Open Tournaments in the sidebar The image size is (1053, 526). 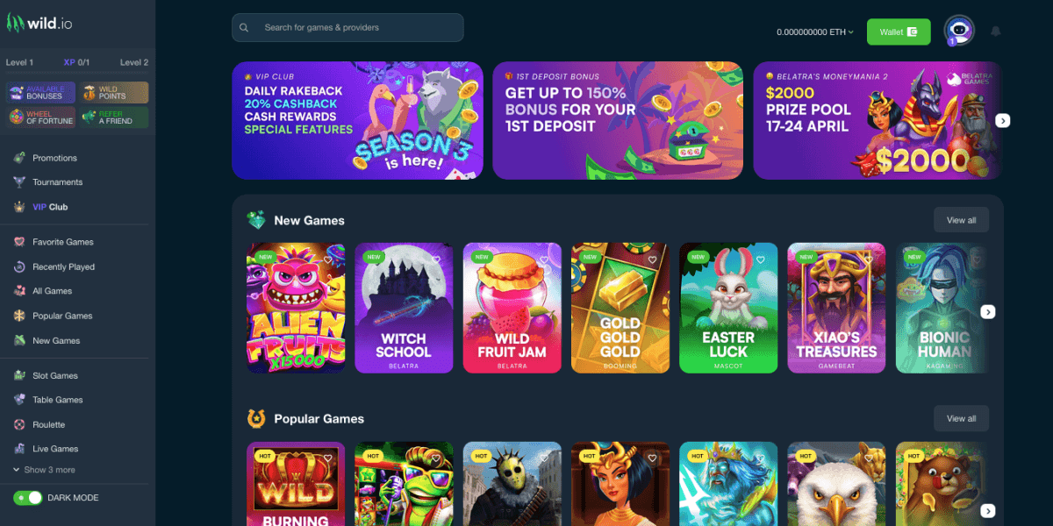[57, 182]
